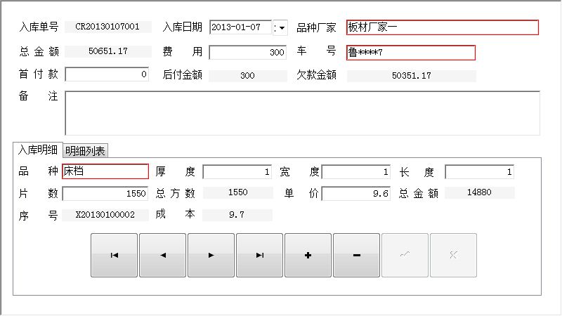Image resolution: width=562 pixels, height=316 pixels.
Task: Focus the 单价 field showing 9.6
Action: (x=355, y=194)
